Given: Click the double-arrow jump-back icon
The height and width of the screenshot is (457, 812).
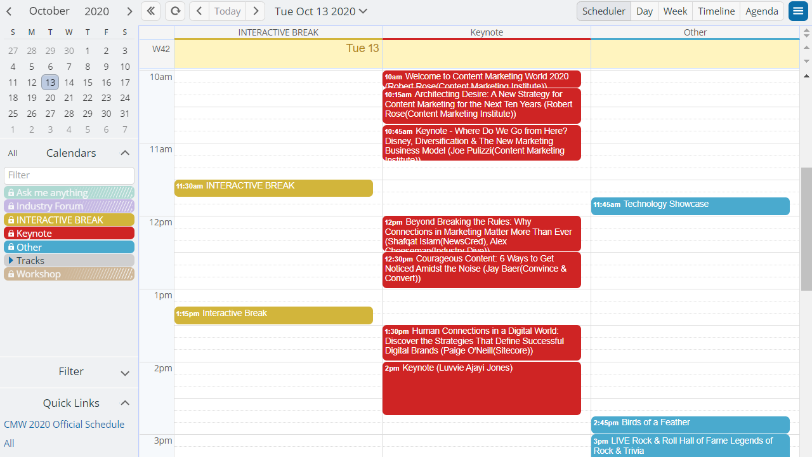Looking at the screenshot, I should [150, 11].
